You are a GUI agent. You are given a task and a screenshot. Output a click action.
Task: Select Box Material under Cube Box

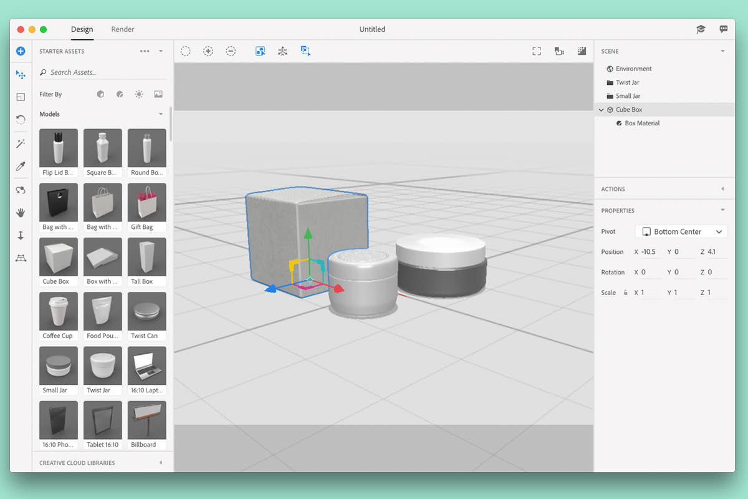tap(642, 124)
